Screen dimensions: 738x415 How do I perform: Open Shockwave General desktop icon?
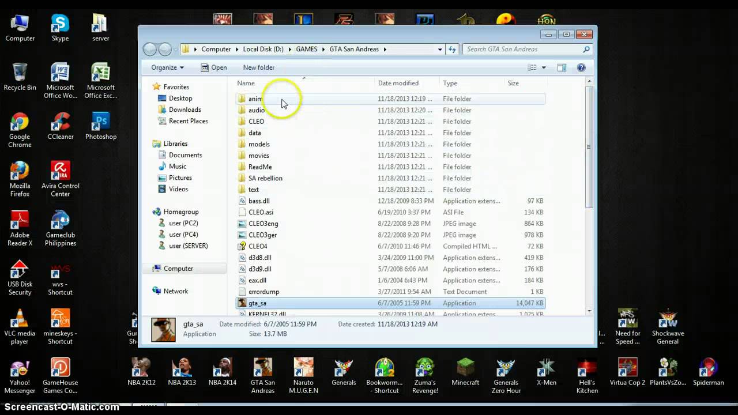pyautogui.click(x=668, y=326)
